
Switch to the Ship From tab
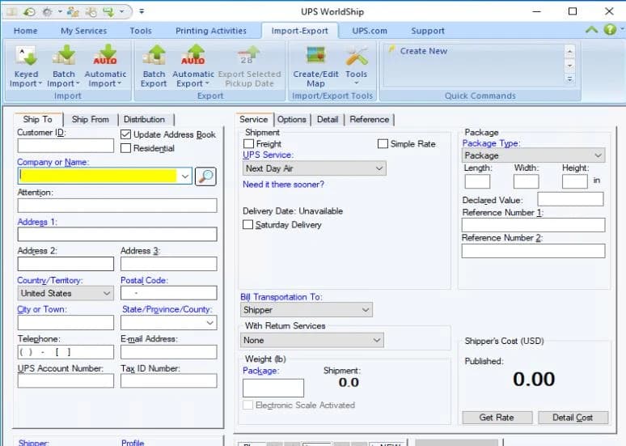coord(91,119)
